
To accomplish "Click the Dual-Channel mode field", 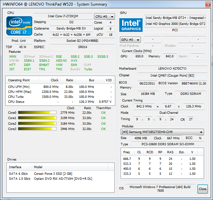I will [169, 112].
